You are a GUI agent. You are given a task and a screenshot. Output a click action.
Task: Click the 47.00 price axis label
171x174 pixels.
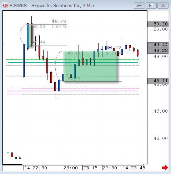[x=161, y=111]
